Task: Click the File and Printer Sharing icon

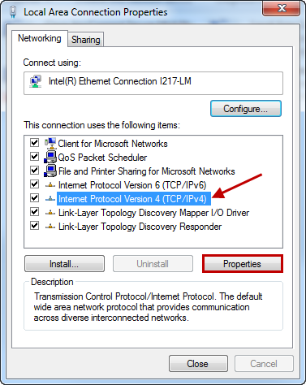Action: tap(50, 171)
